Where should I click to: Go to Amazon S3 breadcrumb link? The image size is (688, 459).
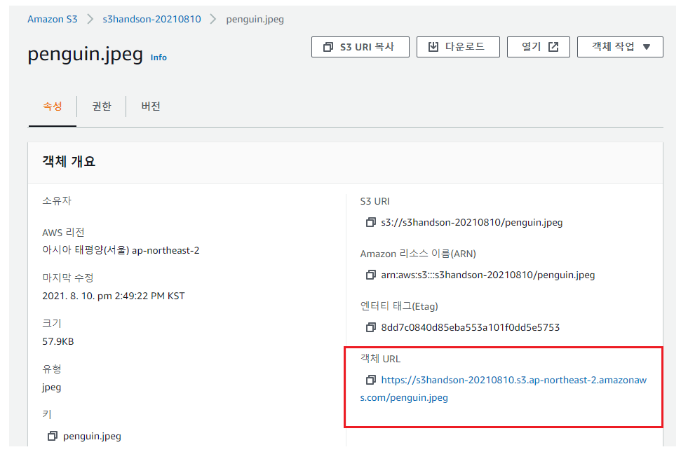(x=52, y=20)
